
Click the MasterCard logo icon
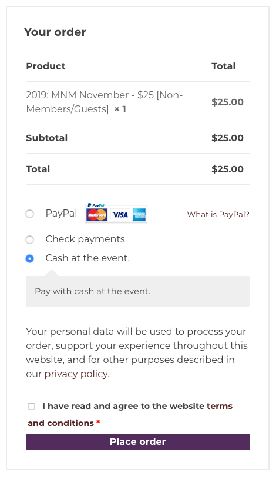pos(97,215)
